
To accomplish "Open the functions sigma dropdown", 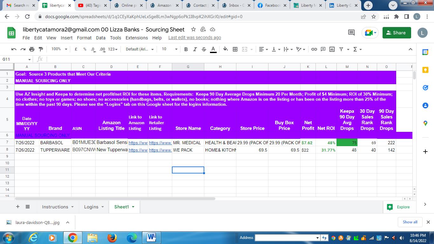I will 357,49.
